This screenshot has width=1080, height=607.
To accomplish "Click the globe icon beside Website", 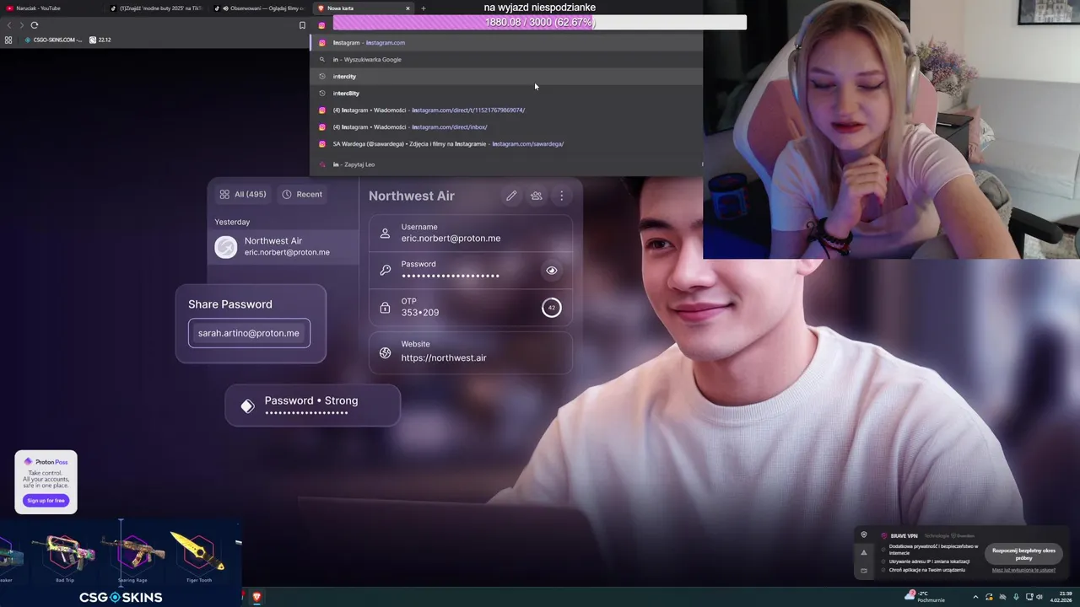I will [x=385, y=353].
